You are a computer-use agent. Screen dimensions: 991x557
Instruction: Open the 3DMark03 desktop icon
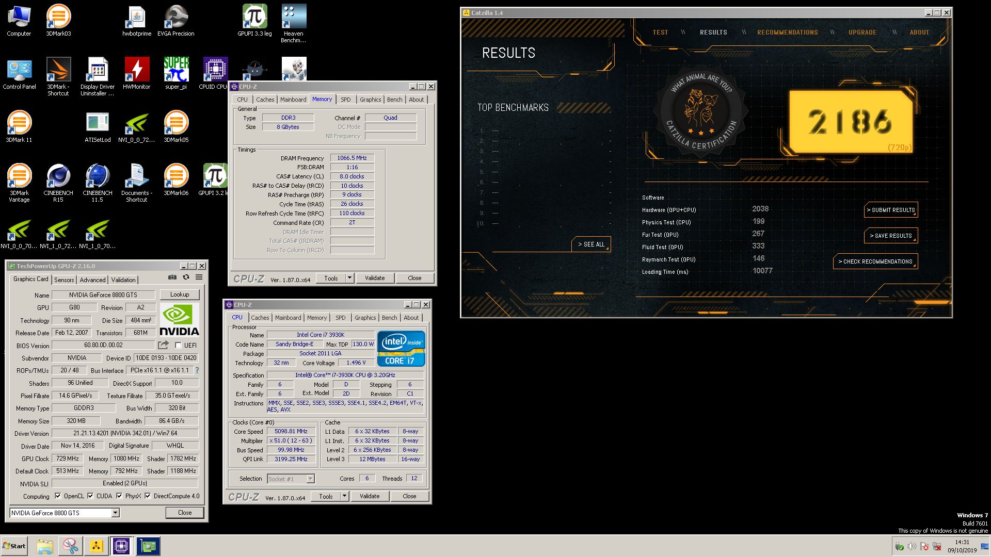(58, 21)
